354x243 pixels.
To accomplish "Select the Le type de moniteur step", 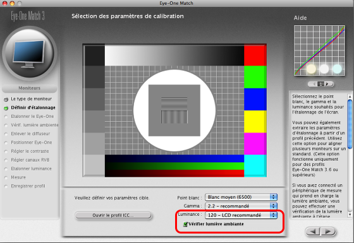I will point(32,99).
